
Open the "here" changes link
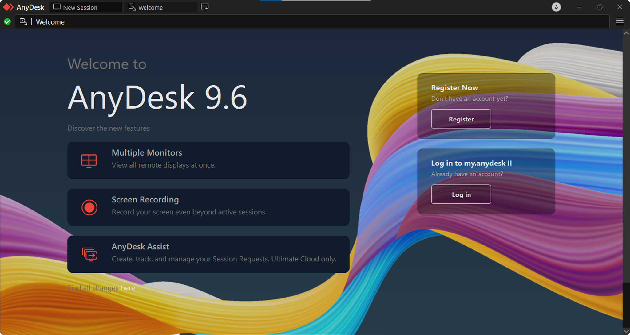tap(128, 288)
